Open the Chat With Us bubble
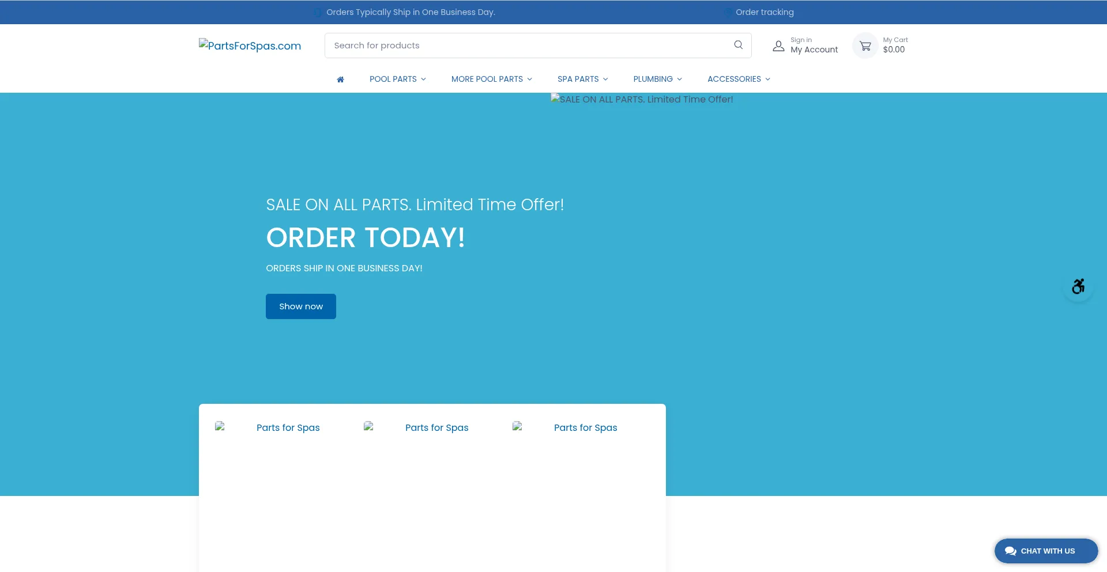The width and height of the screenshot is (1107, 572). click(x=1046, y=551)
